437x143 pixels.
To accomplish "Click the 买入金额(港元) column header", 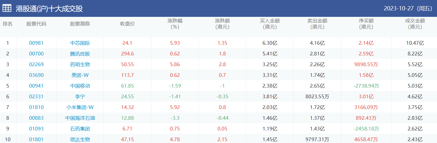I will (x=270, y=24).
